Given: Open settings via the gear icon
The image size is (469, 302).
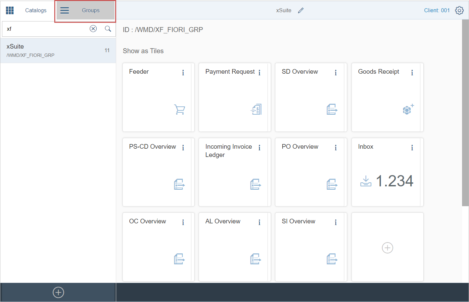Looking at the screenshot, I should (x=459, y=11).
